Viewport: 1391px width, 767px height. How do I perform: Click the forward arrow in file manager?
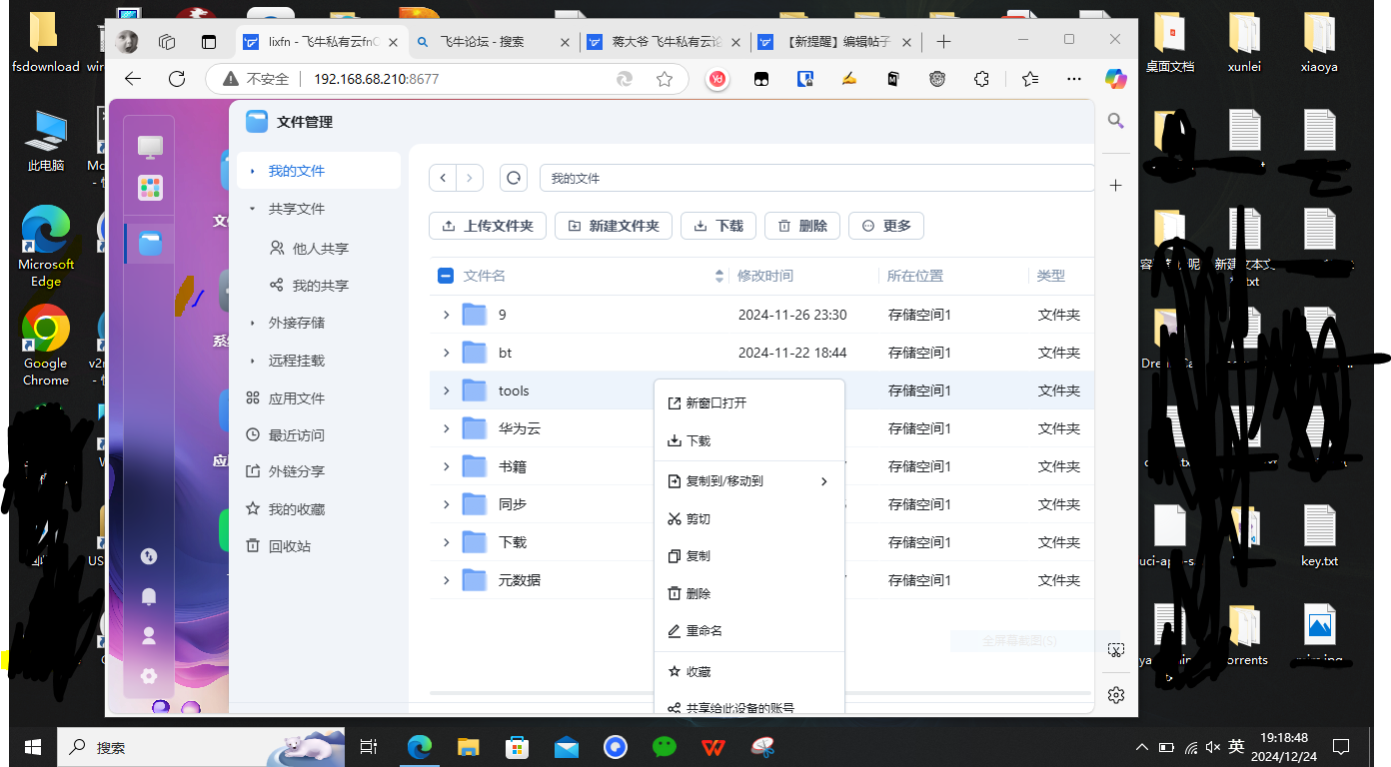pos(470,178)
